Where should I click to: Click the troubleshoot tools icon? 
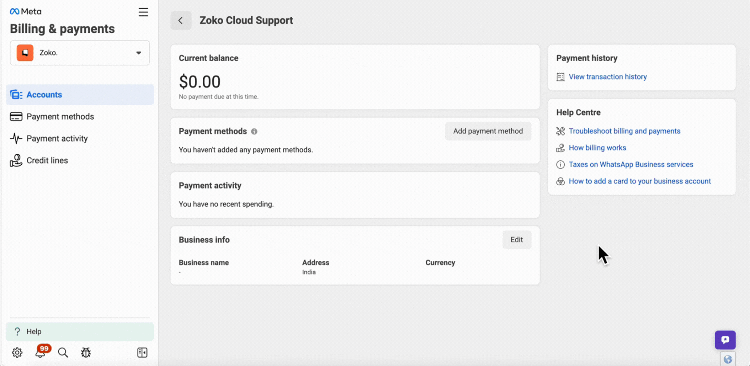(560, 131)
